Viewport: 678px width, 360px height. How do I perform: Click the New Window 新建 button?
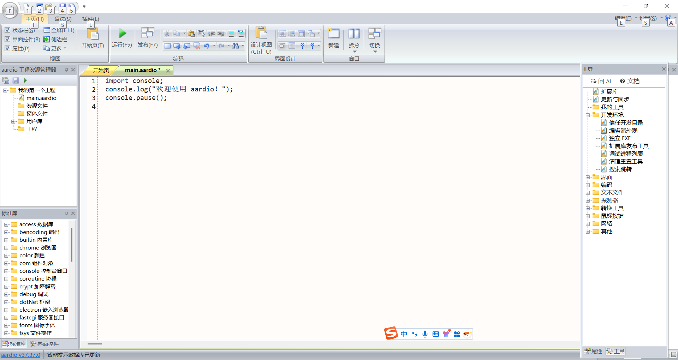pyautogui.click(x=333, y=38)
